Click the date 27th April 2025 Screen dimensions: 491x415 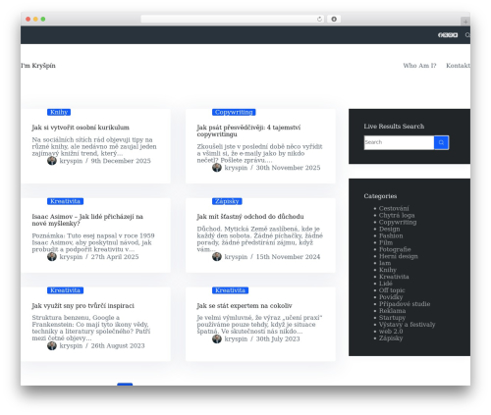[115, 257]
